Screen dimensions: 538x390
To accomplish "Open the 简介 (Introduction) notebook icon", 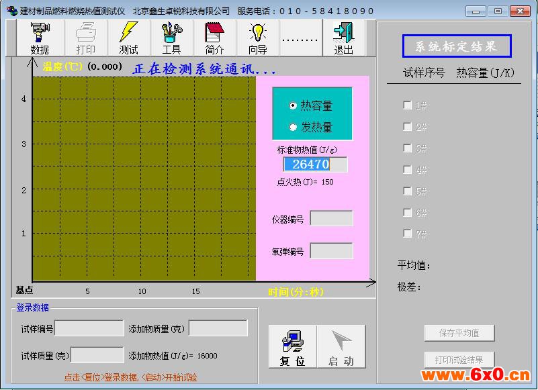I will tap(214, 38).
